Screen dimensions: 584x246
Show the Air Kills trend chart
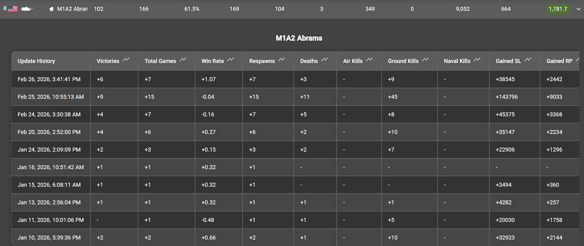coord(371,60)
